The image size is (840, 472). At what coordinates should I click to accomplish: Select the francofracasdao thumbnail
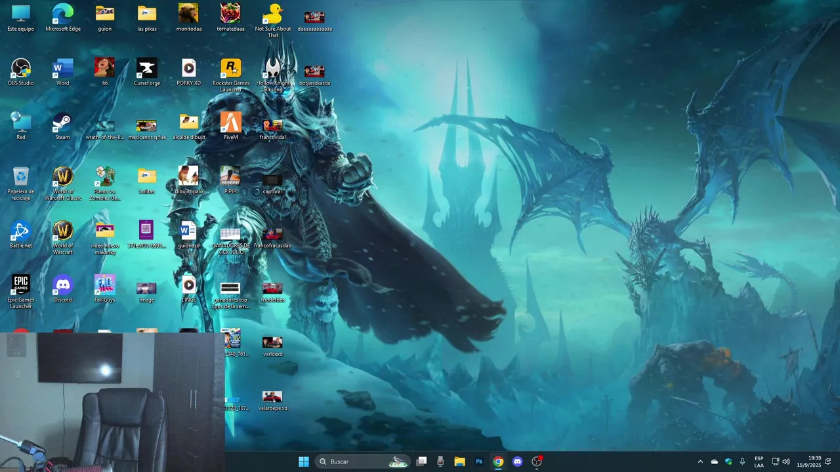[273, 237]
